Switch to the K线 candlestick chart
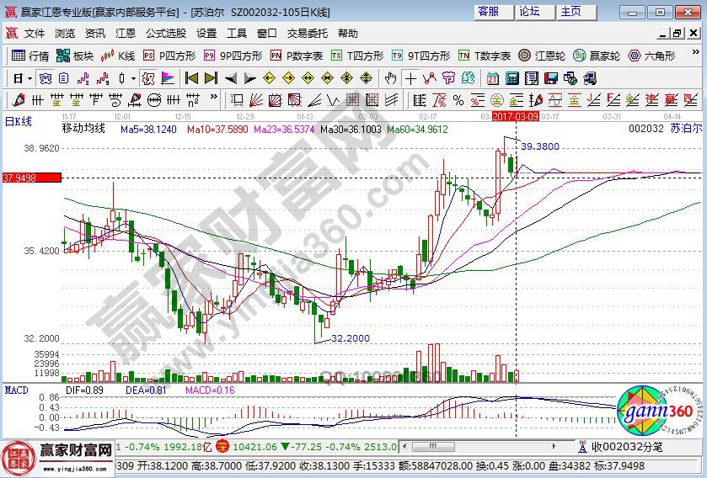The width and height of the screenshot is (707, 478). [x=118, y=56]
